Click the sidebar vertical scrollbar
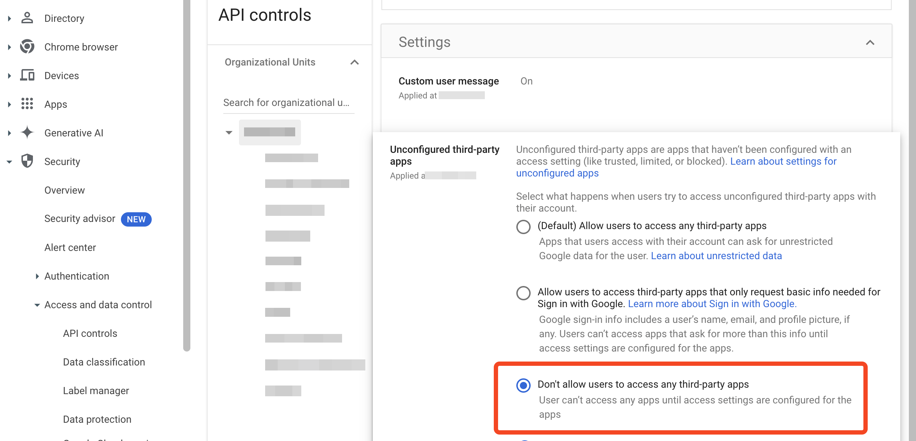The width and height of the screenshot is (916, 441). coord(186,175)
